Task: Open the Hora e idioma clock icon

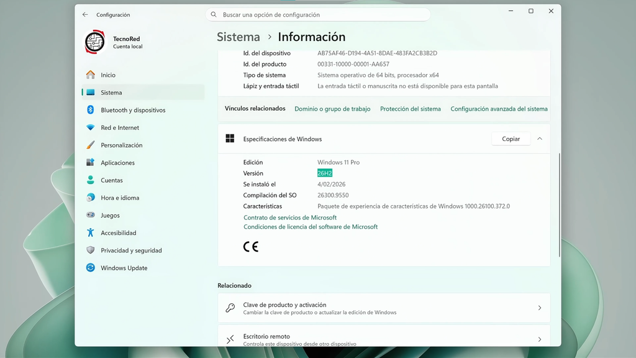Action: click(x=91, y=197)
